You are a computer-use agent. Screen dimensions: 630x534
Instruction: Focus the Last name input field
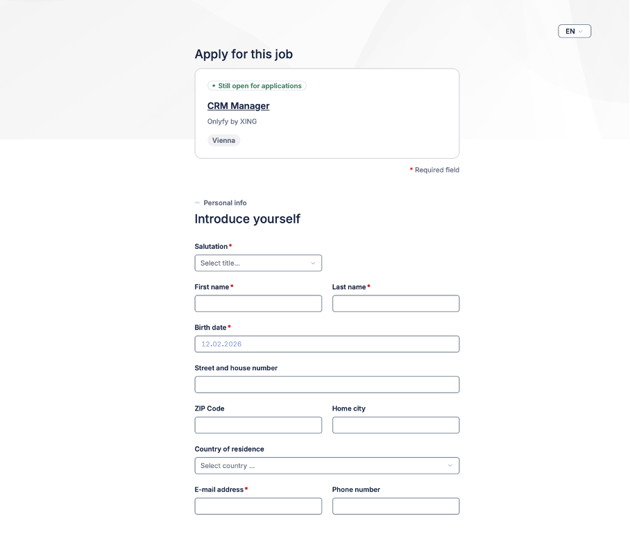tap(395, 304)
